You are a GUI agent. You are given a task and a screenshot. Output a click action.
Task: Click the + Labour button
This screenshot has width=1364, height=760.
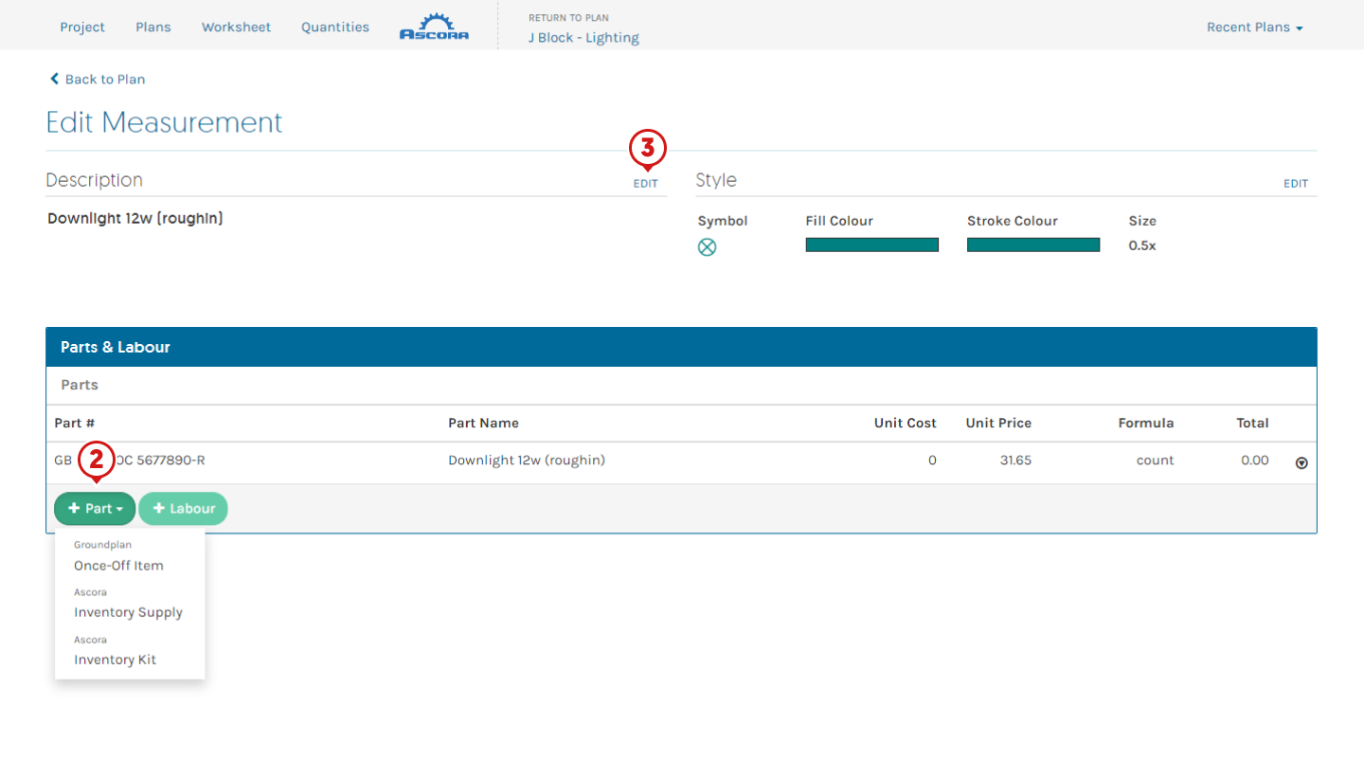click(184, 509)
